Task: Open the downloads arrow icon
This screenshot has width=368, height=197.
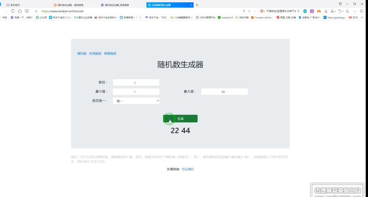Action: pos(326,11)
